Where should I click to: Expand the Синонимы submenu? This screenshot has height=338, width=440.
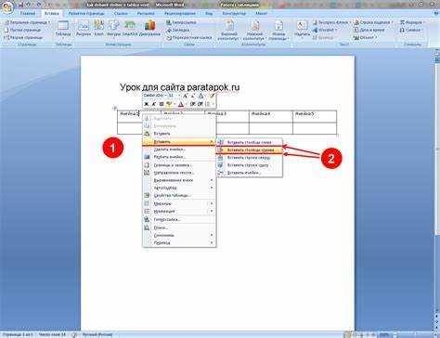click(x=179, y=235)
